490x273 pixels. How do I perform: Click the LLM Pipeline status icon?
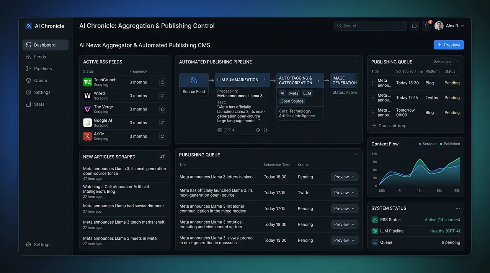coord(375,231)
